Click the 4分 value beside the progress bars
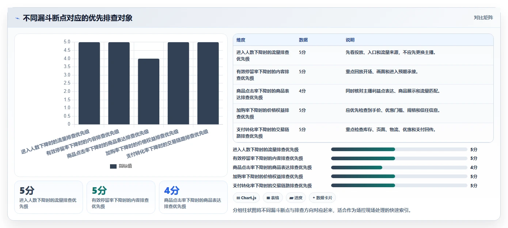This screenshot has width=508, height=228. (474, 168)
